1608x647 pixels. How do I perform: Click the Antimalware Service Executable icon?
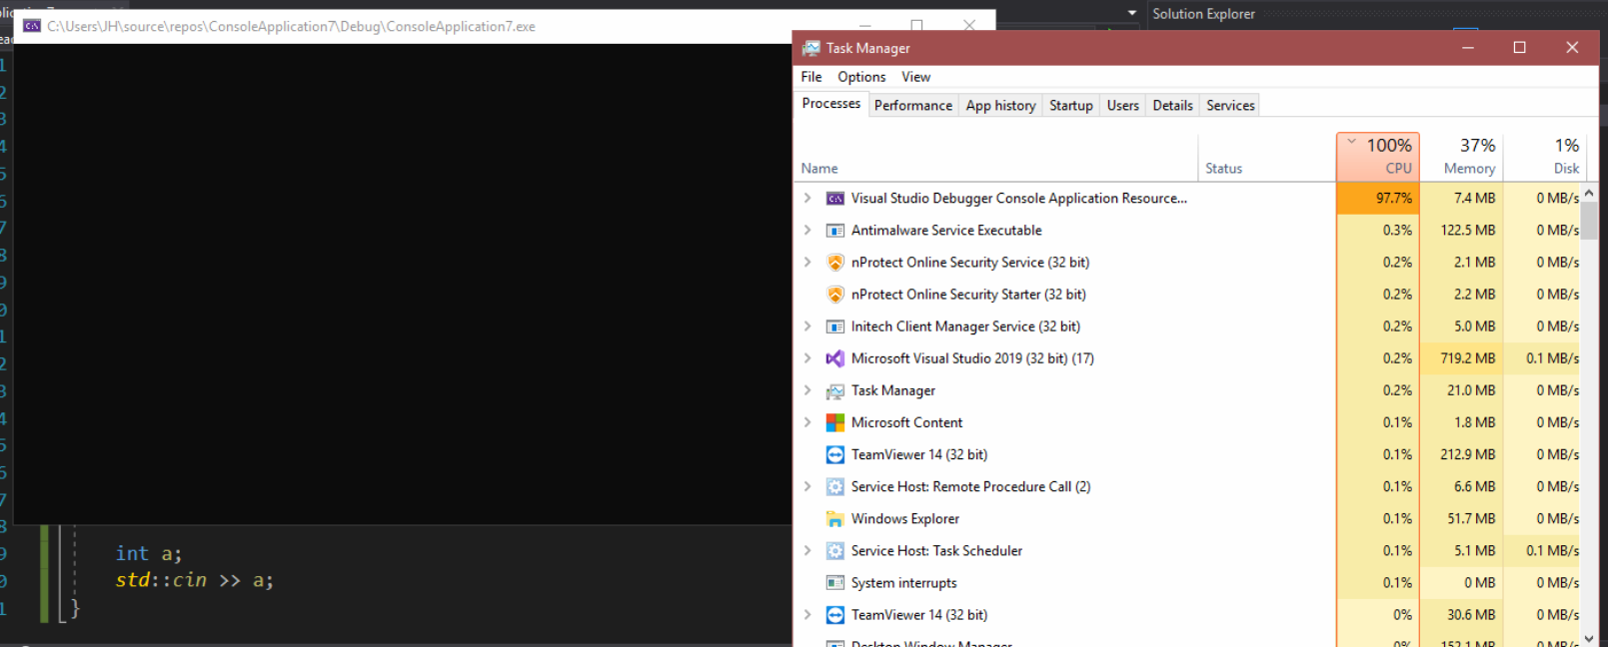834,231
